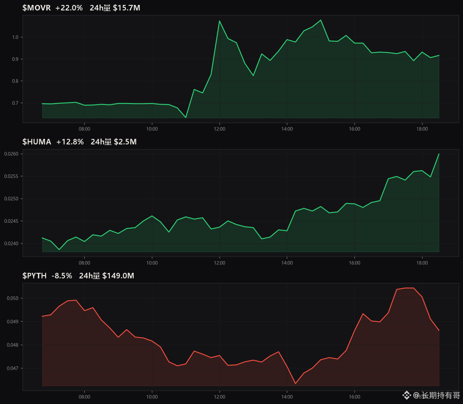Click the 24h volume $15.7M label
The height and width of the screenshot is (404, 463).
[115, 8]
